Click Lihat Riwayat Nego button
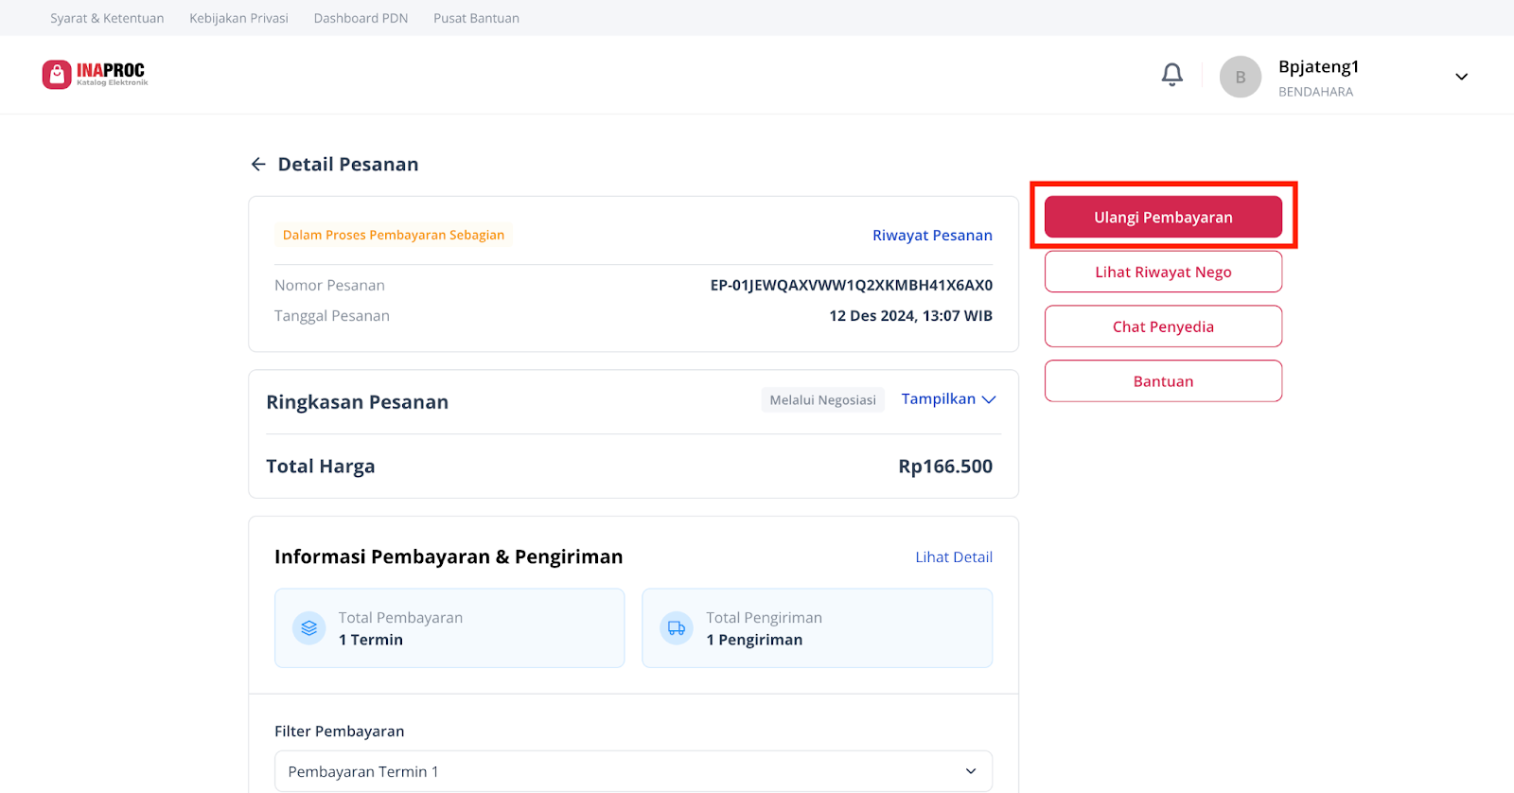The image size is (1514, 793). (1163, 272)
